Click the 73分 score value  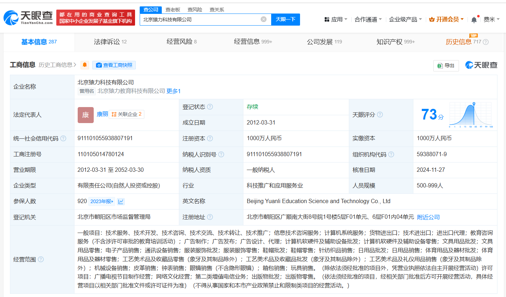coord(432,115)
